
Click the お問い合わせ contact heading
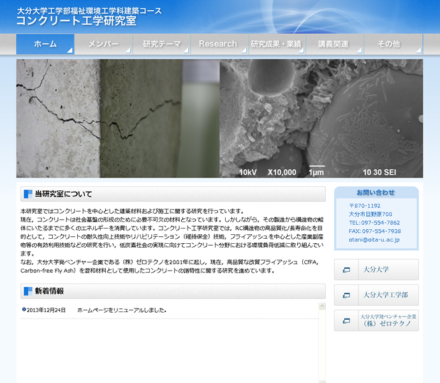[376, 193]
